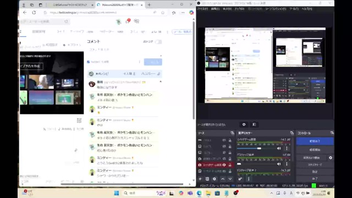
Task: Click the スタジオモード button in controls
Action: [315, 165]
